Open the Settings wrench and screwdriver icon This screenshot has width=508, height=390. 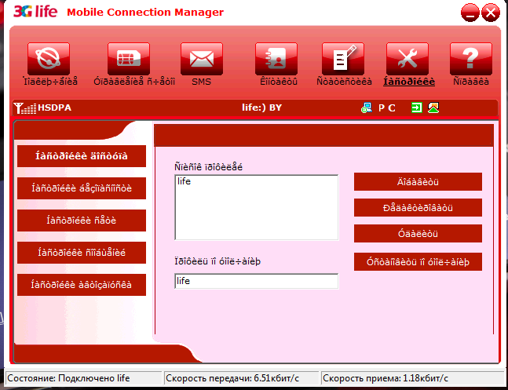point(407,59)
